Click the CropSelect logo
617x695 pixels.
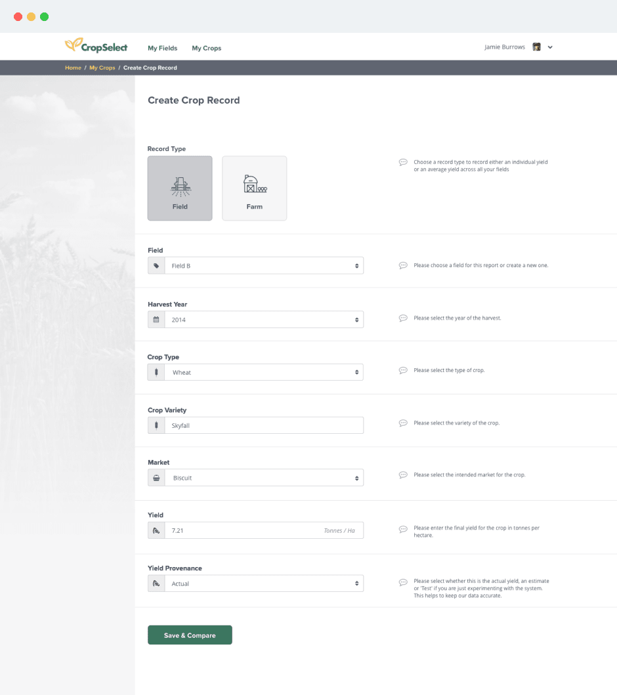(x=96, y=46)
